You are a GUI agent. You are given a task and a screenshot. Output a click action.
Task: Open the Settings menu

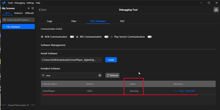(x=30, y=3)
